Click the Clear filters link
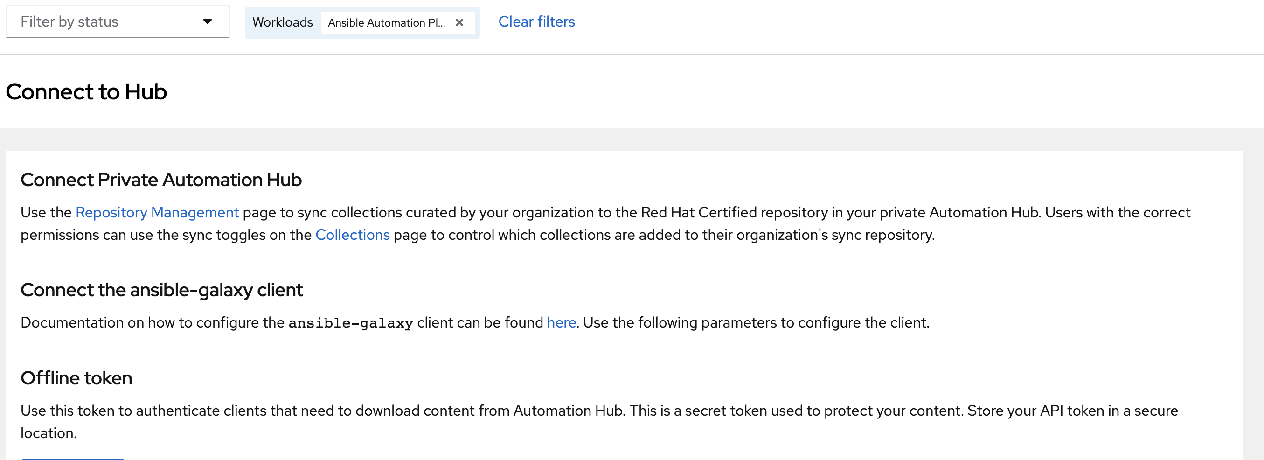Screen dimensions: 1264x460 coord(536,21)
